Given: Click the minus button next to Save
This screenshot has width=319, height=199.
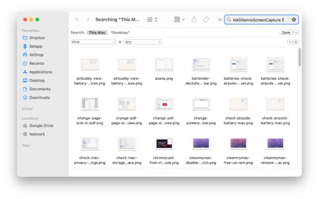Looking at the screenshot, I should pos(296,32).
